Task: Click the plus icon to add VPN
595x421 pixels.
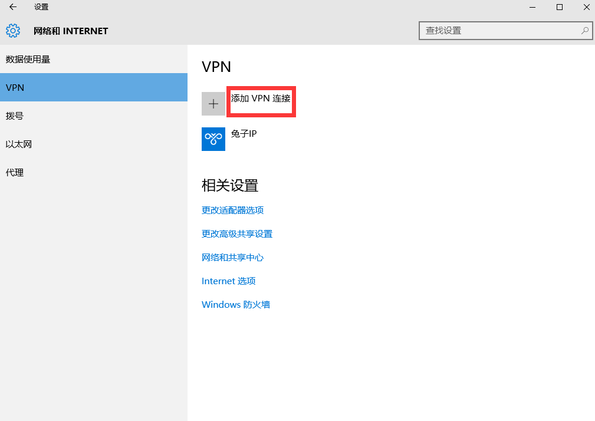Action: point(213,104)
